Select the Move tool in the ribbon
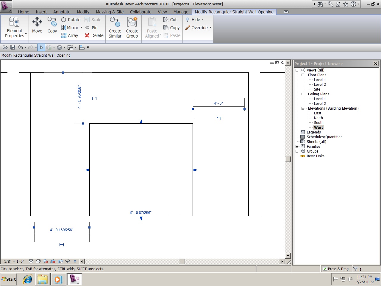Image resolution: width=381 pixels, height=286 pixels. click(x=37, y=25)
